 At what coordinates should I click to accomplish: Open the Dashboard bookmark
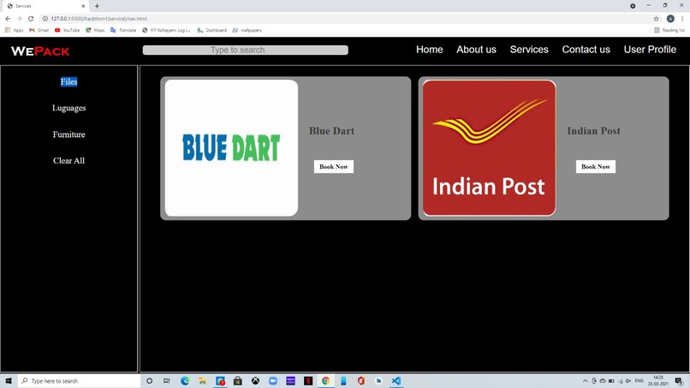[211, 30]
